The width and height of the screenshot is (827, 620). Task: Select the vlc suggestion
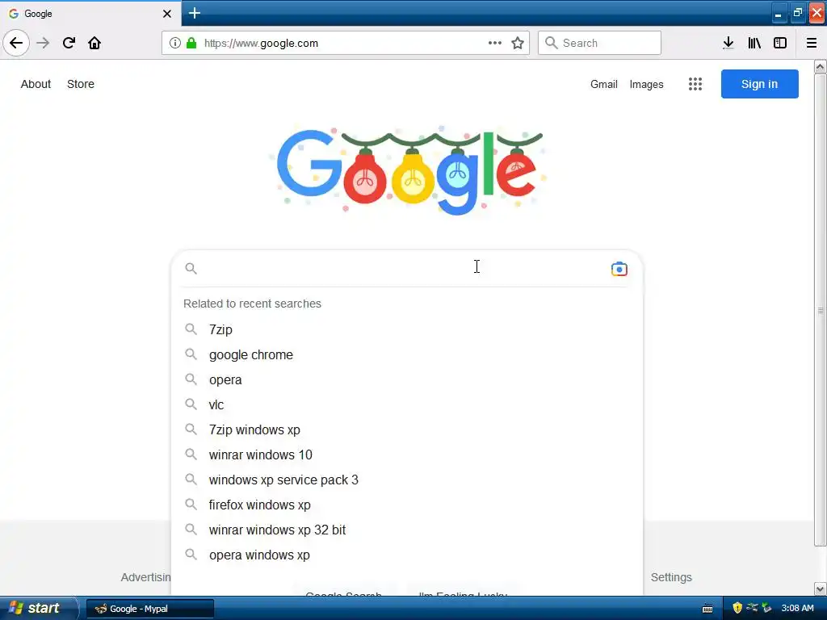point(406,404)
